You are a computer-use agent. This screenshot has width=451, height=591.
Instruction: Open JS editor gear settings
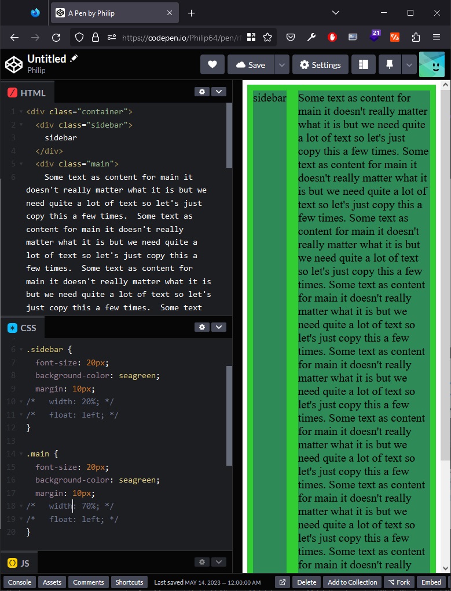(x=202, y=562)
